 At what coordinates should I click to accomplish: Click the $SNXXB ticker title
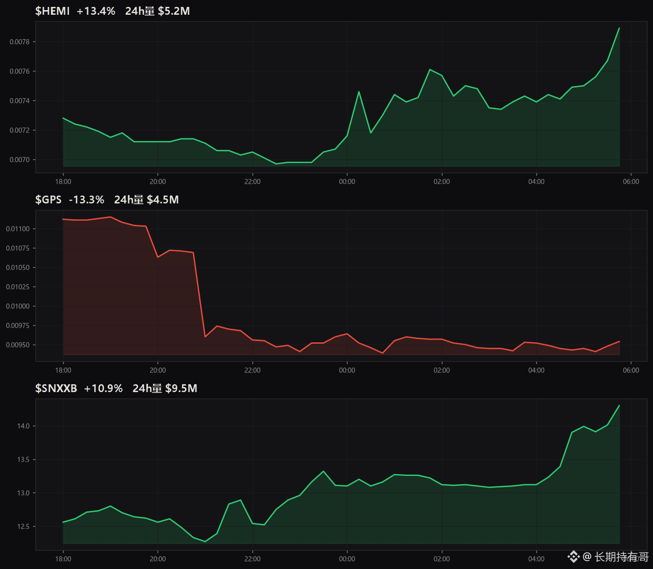click(56, 388)
